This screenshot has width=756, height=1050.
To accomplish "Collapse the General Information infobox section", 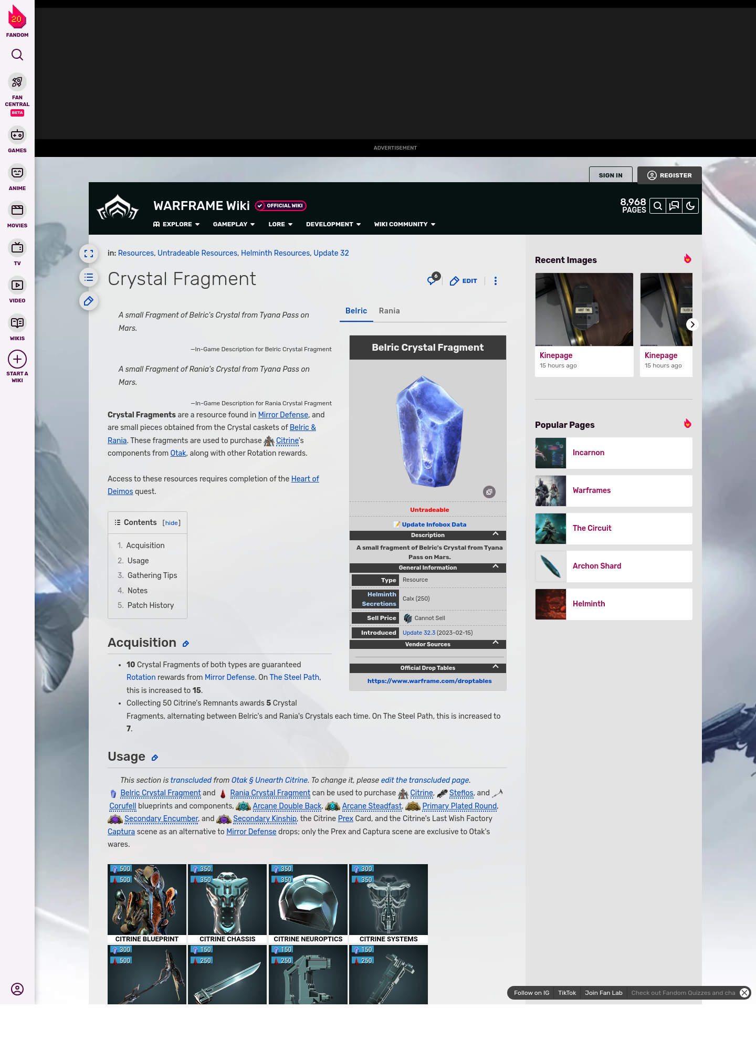I will [428, 568].
